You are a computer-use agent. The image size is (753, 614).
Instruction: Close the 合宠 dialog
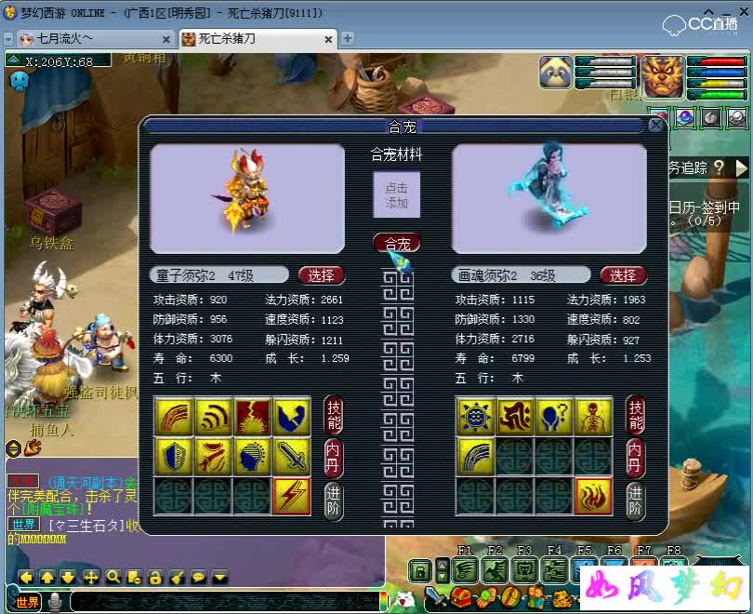[x=655, y=126]
